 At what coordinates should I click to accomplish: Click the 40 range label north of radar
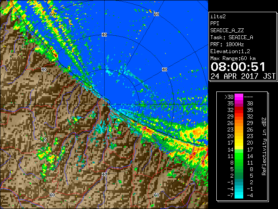click(104, 35)
